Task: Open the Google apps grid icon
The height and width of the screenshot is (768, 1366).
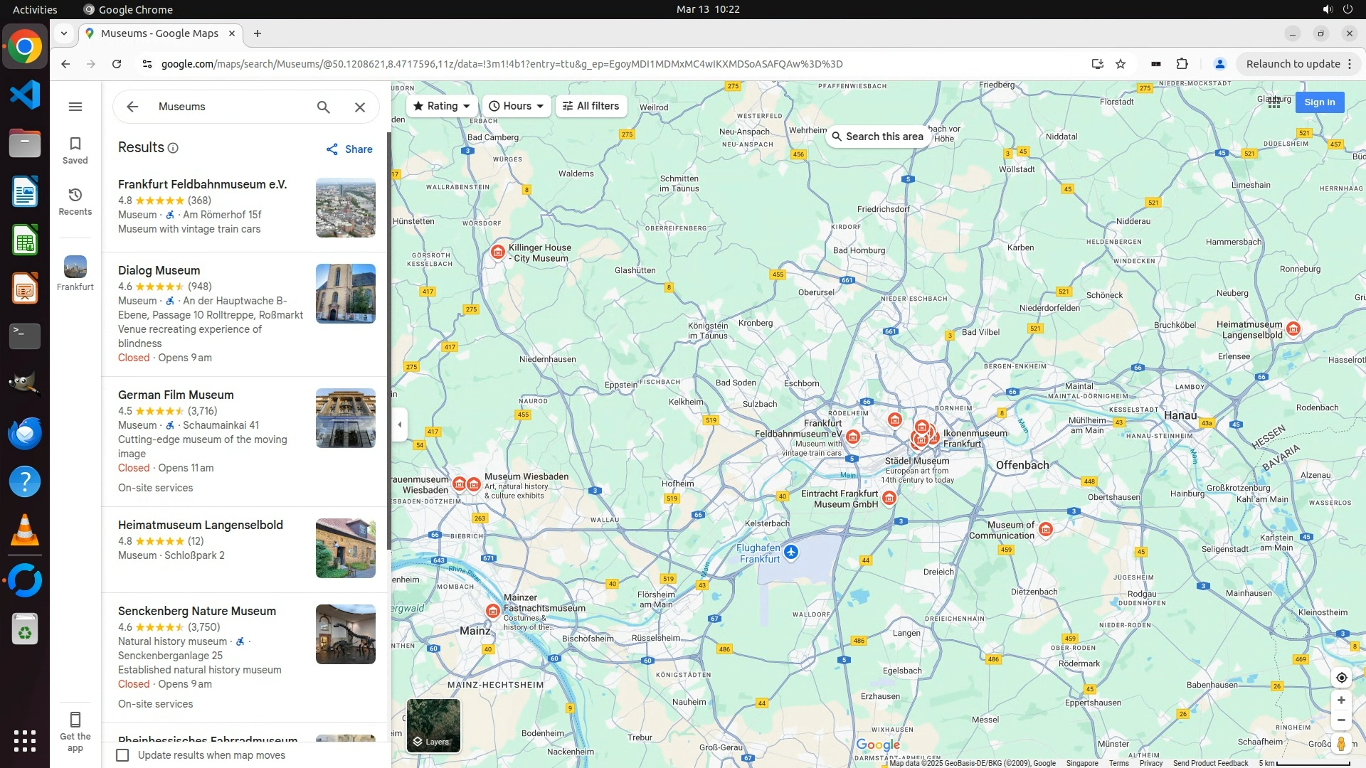Action: (x=1274, y=102)
